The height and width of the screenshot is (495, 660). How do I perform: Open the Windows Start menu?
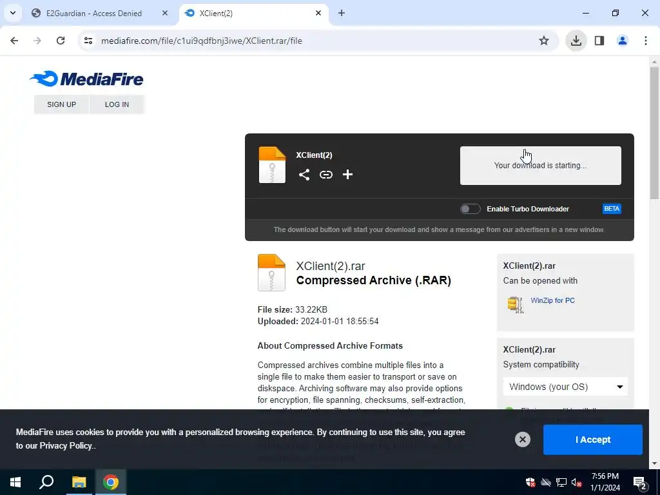15,482
